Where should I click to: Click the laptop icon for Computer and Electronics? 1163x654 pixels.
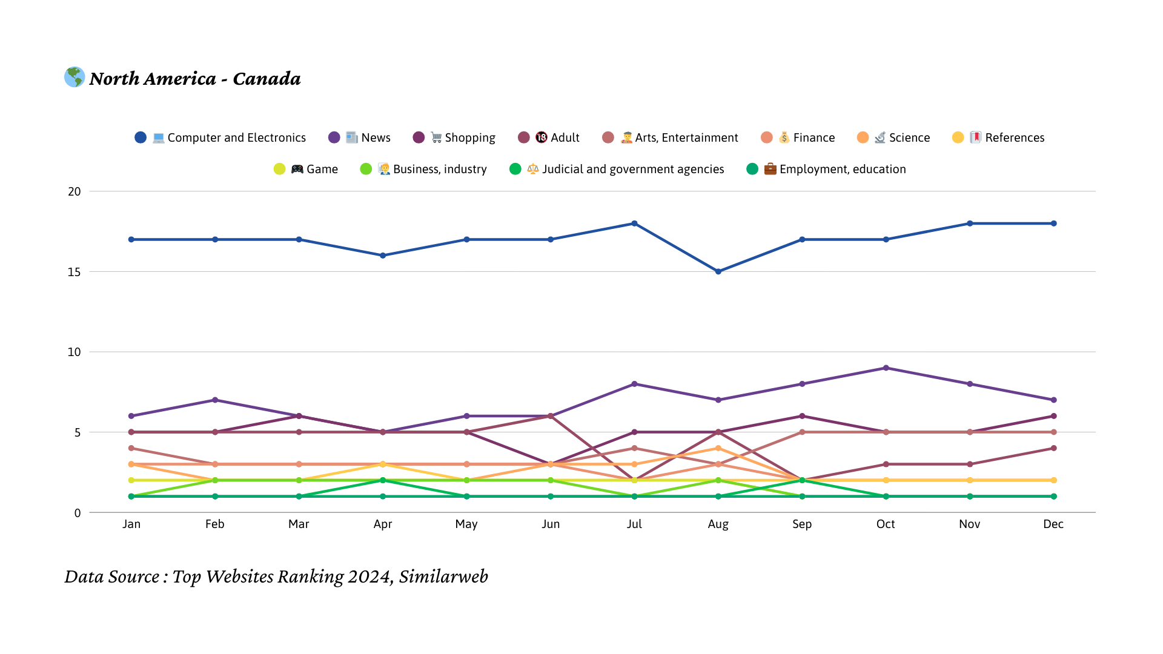159,138
